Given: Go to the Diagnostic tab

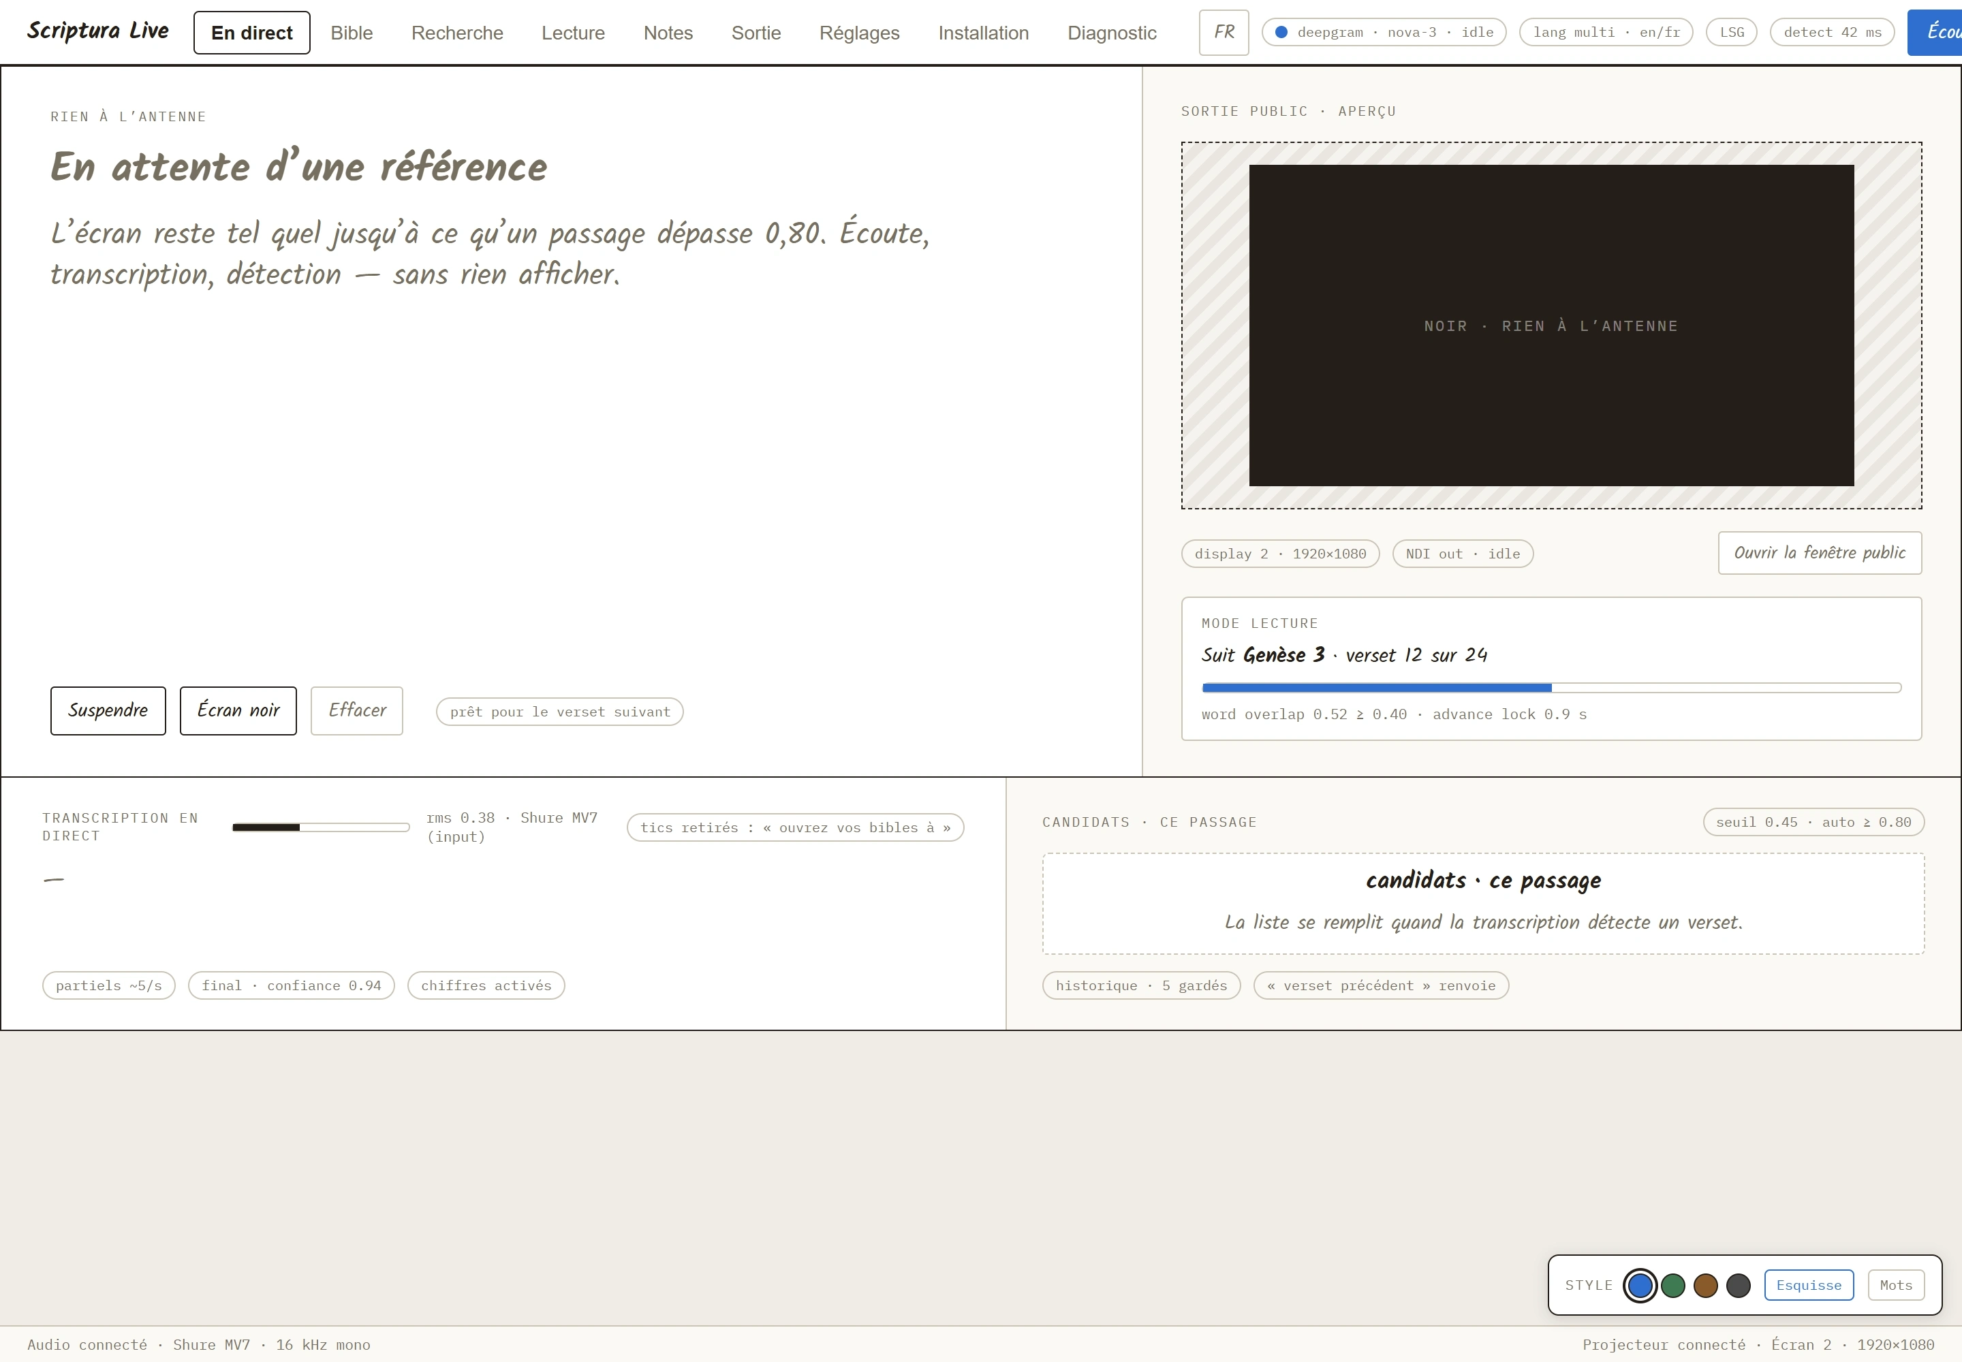Looking at the screenshot, I should coord(1112,33).
